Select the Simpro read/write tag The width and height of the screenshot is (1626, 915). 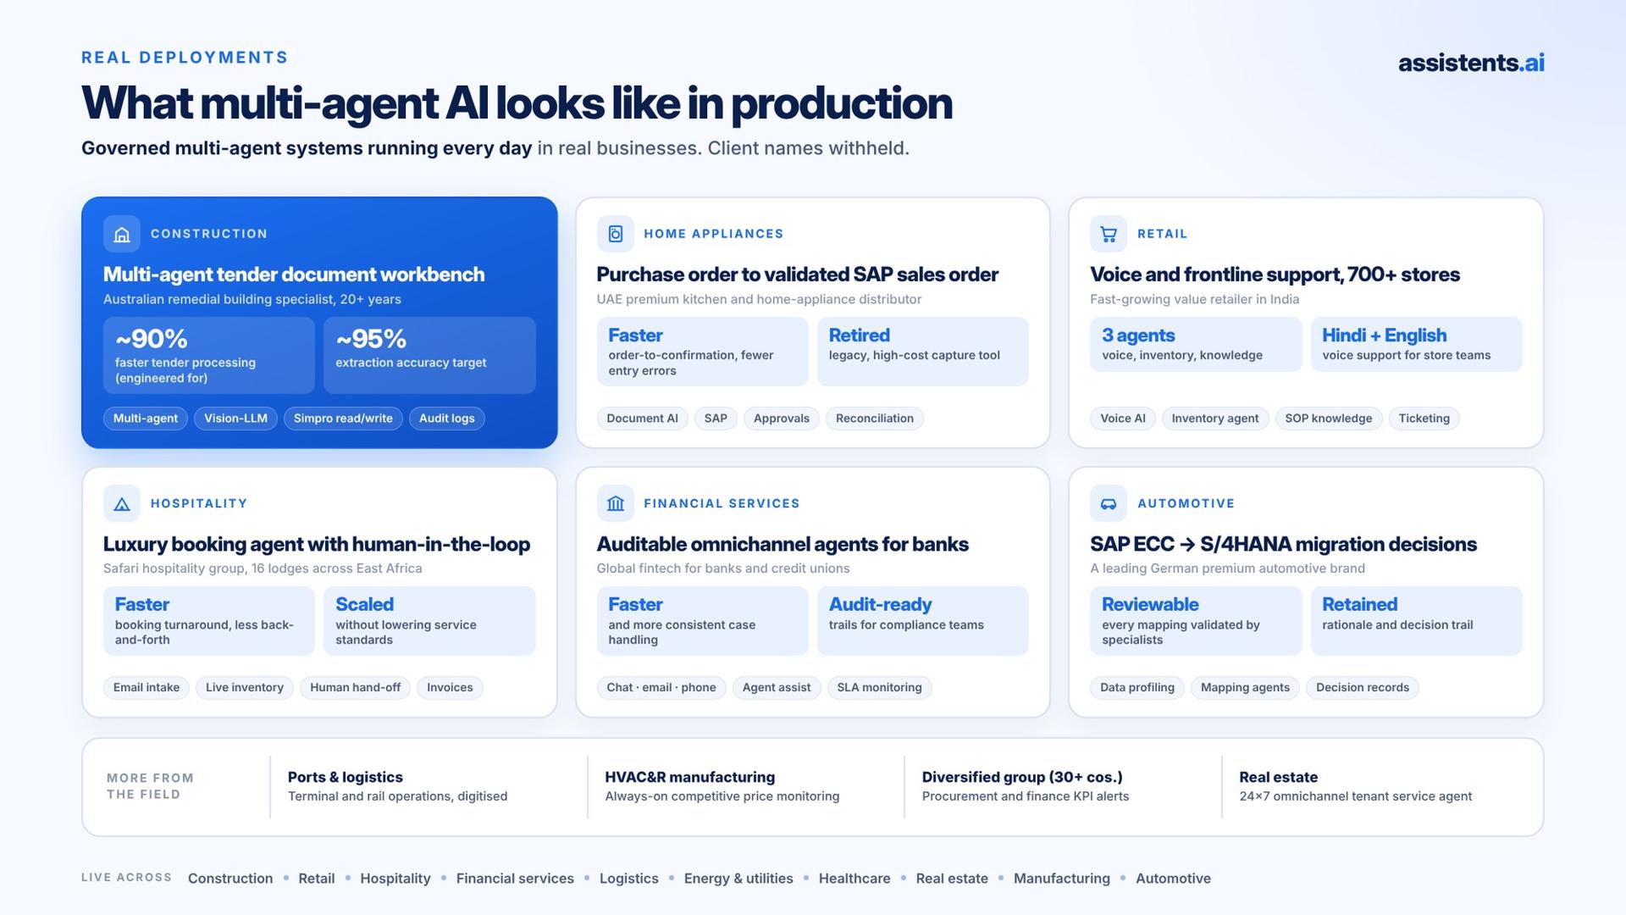343,419
